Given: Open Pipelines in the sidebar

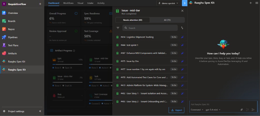Looking at the screenshot, I should click(x=22, y=37).
